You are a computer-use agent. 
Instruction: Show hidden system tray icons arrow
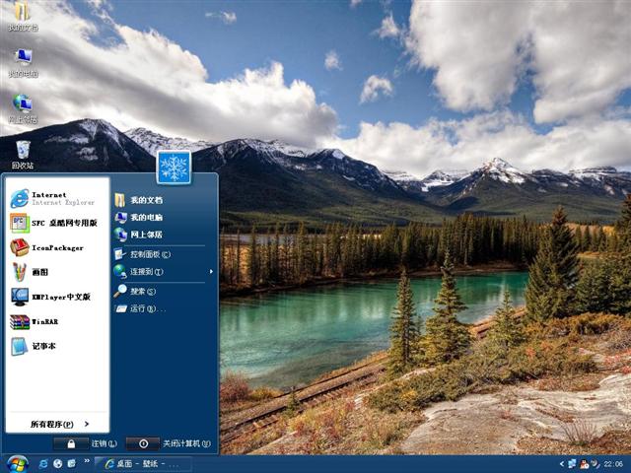point(563,463)
